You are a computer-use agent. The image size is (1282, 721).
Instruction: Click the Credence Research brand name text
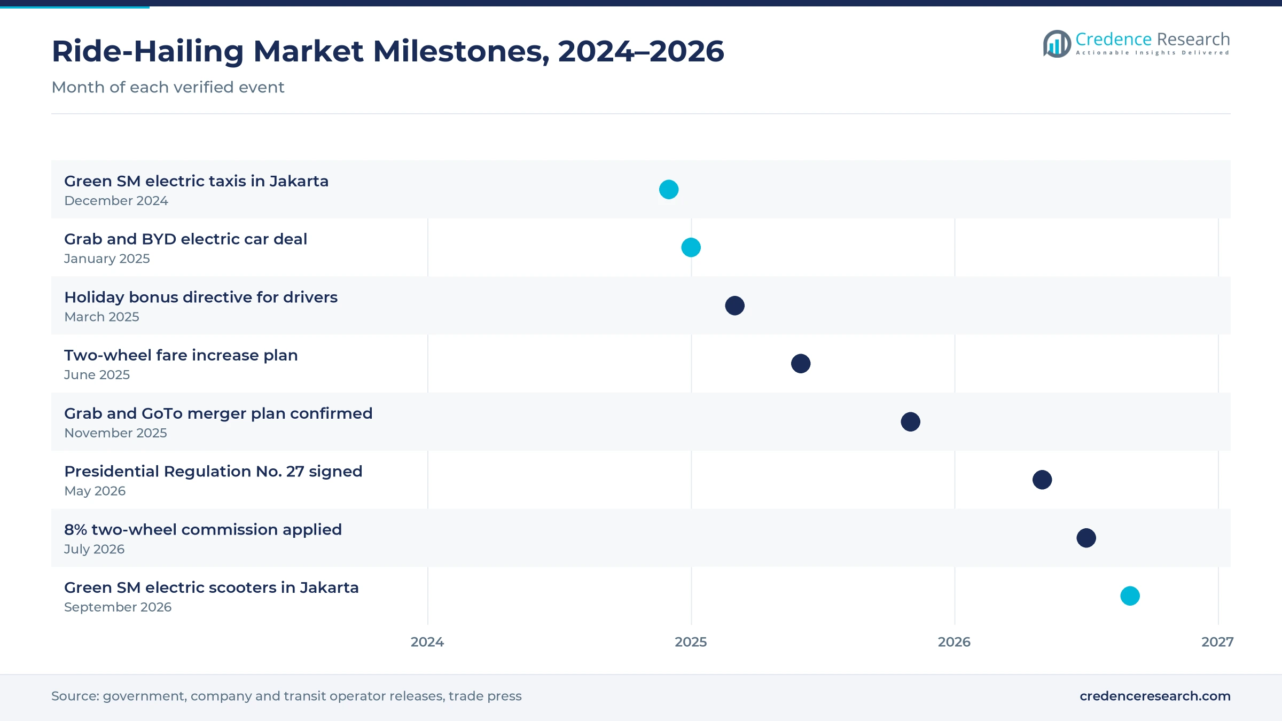coord(1152,39)
